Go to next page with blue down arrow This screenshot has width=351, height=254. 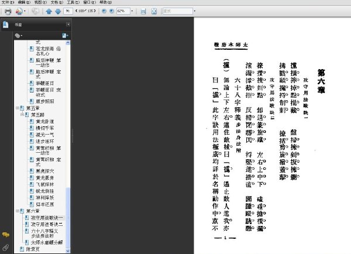pyautogui.click(x=58, y=11)
